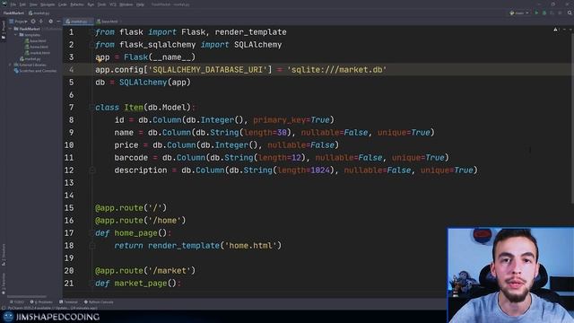This screenshot has width=574, height=323.
Task: Open Project panel settings gear
Action: [50, 22]
